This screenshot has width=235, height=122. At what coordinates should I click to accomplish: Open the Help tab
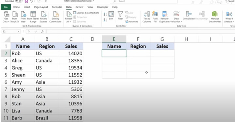(115, 7)
